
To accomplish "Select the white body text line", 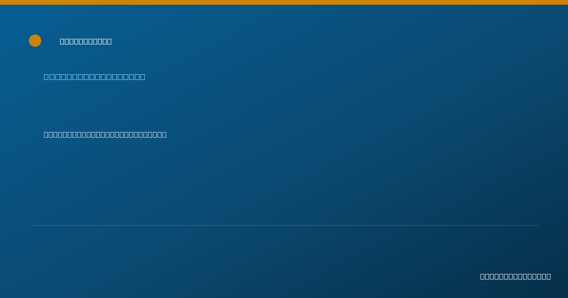I will click(105, 134).
